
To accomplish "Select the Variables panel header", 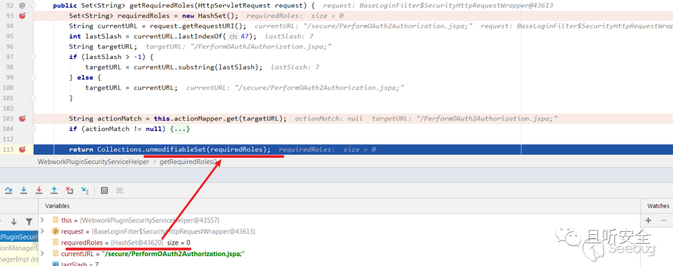I will [57, 206].
